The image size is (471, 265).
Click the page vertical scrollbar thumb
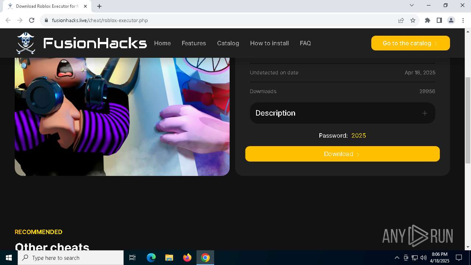[468, 120]
